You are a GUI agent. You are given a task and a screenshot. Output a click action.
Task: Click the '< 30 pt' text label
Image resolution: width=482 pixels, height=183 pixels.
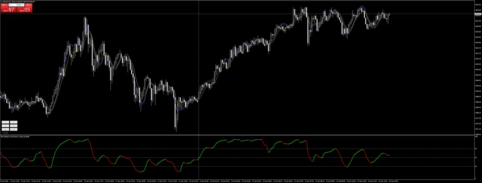tap(5, 133)
